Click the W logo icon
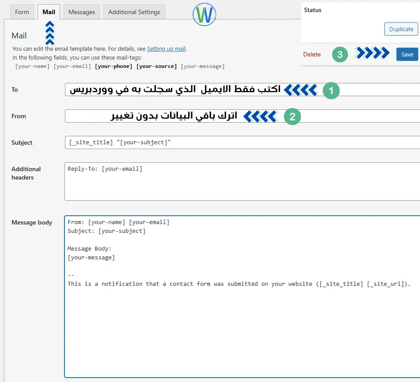Image resolution: width=420 pixels, height=382 pixels. click(x=204, y=15)
